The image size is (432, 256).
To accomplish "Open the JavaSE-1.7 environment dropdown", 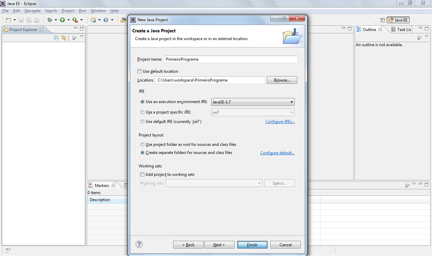I will coord(253,102).
